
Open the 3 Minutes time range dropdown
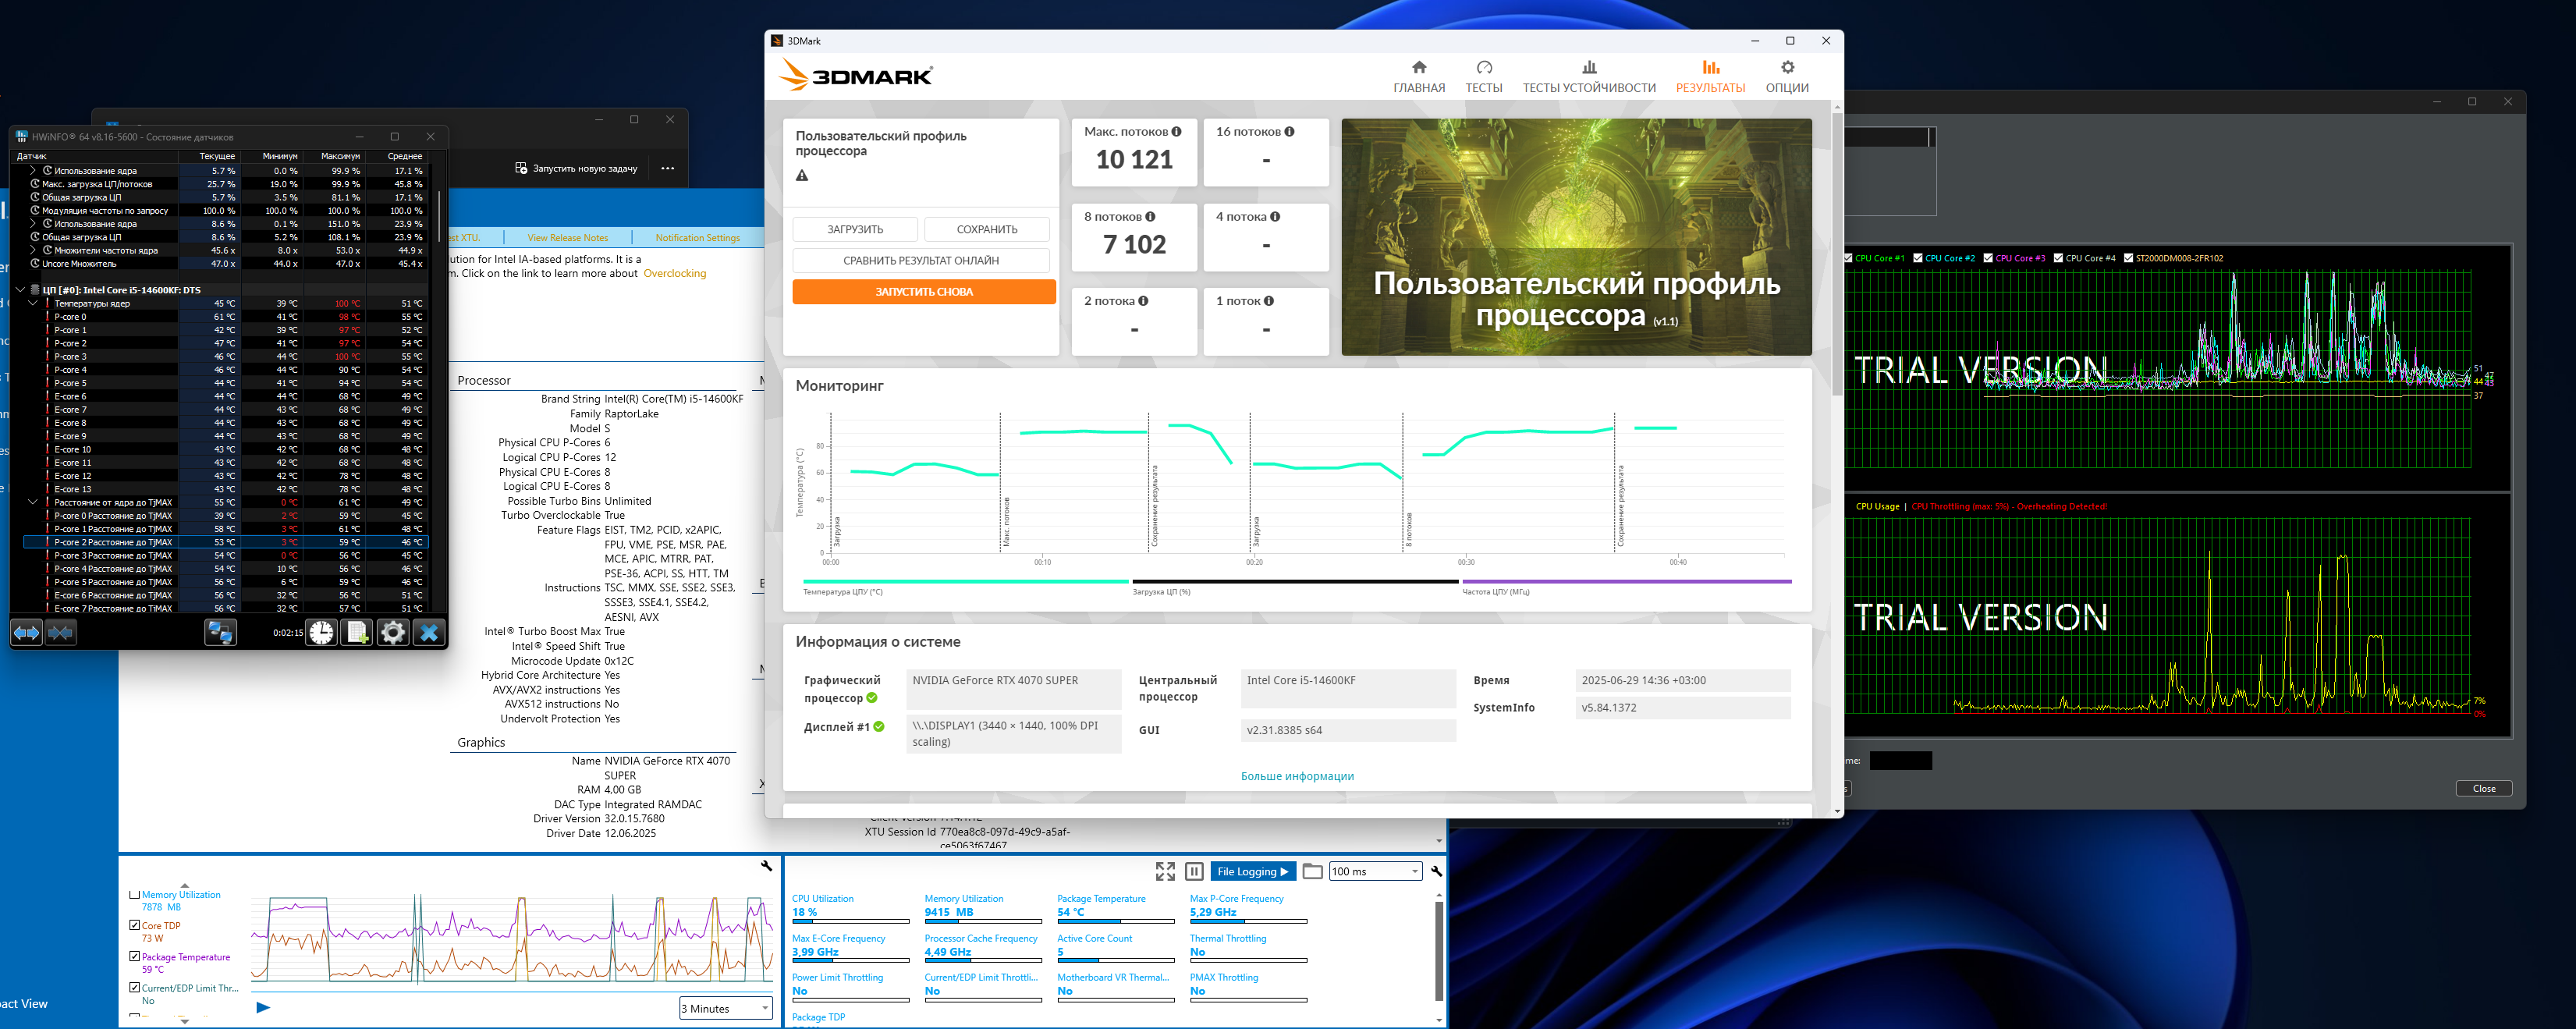(x=726, y=1008)
